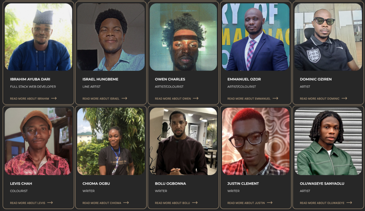Click the arrow icon next to Ibrahim
Screen dimensions: 365x211
pos(54,98)
